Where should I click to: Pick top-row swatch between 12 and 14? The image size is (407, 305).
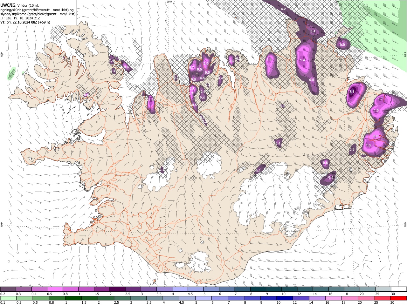pyautogui.click(x=305, y=289)
